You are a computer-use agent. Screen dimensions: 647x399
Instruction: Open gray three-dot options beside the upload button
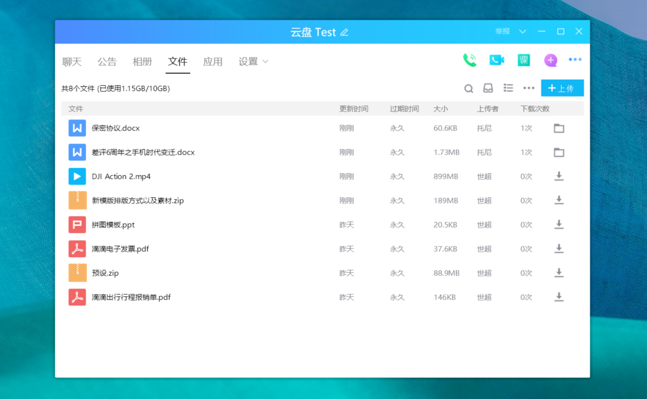[529, 89]
